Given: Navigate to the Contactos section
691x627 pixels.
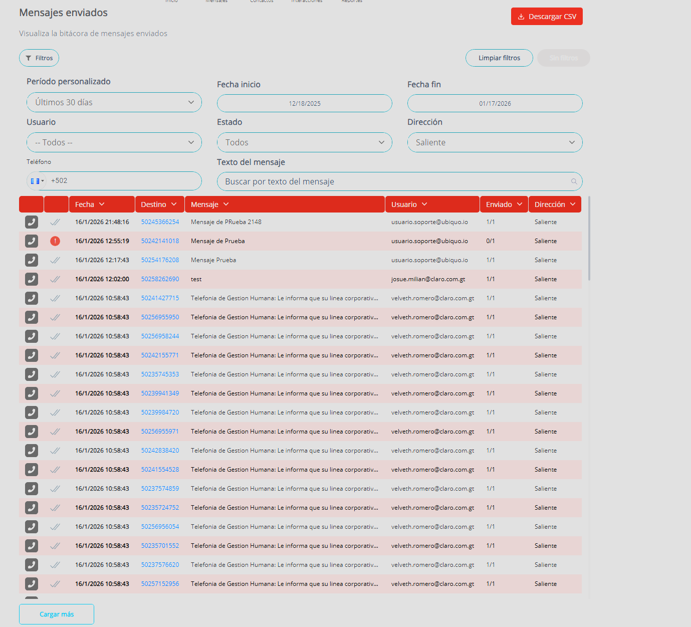Looking at the screenshot, I should tap(261, 2).
